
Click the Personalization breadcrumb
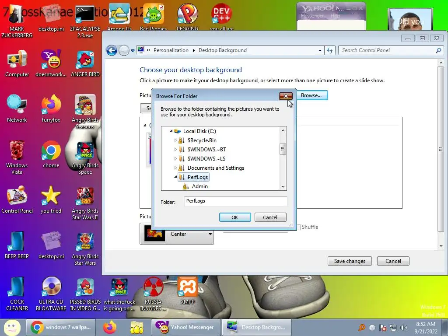tap(171, 50)
